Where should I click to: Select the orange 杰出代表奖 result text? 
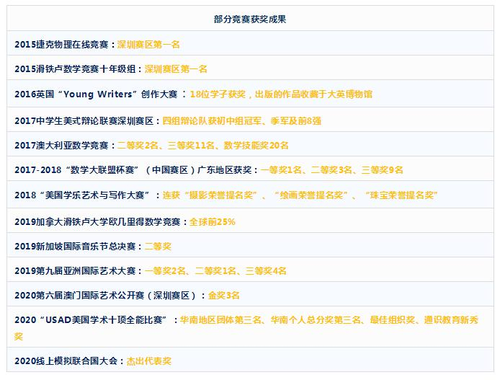(149, 361)
